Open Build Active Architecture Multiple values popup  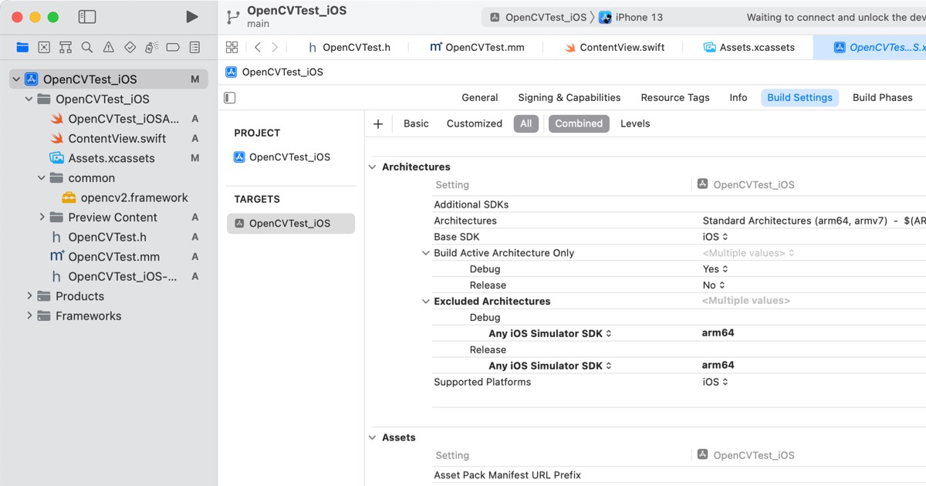(749, 253)
